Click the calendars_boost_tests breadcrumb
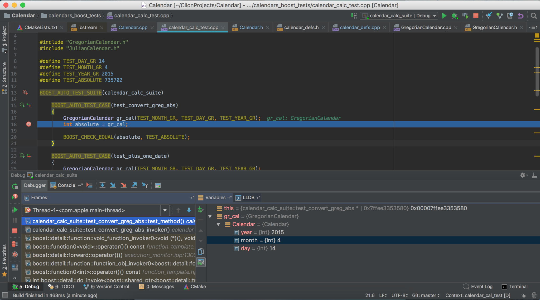The image size is (540, 300). (71, 16)
